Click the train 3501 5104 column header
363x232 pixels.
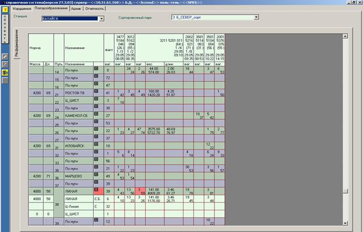[209, 48]
